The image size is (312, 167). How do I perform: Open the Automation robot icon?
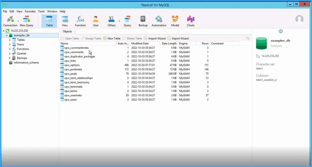[159, 21]
